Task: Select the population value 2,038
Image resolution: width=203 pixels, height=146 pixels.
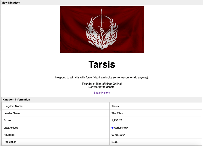Action: [115, 142]
